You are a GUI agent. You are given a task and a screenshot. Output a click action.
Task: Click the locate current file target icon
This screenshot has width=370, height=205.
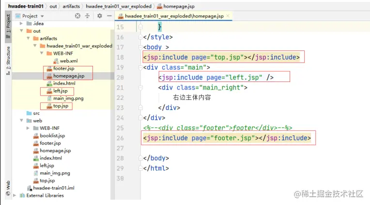pos(77,16)
